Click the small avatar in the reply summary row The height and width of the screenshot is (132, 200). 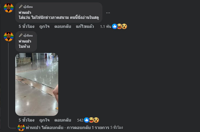[21, 128]
